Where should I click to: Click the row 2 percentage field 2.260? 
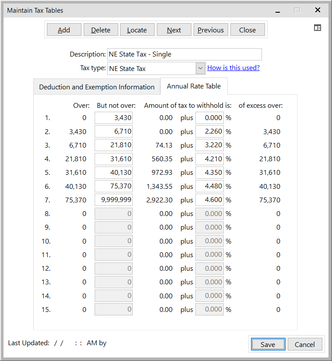tap(209, 131)
